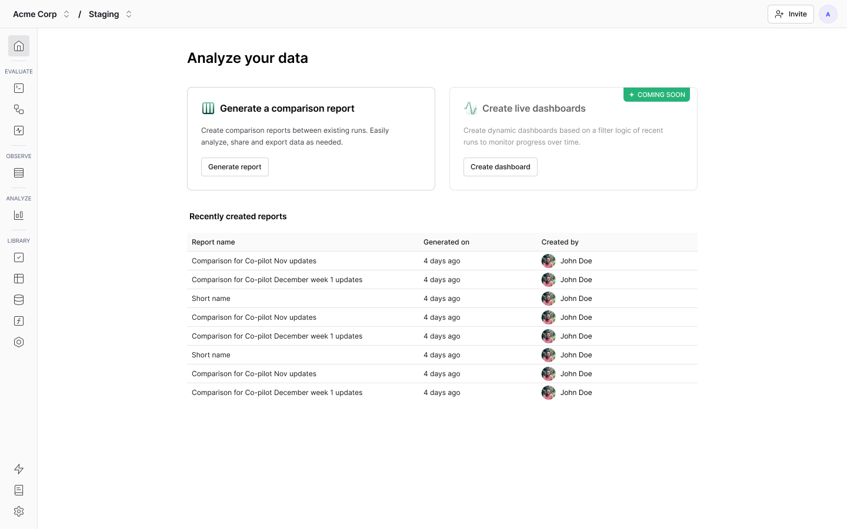The image size is (847, 529).
Task: Click the Generate report button
Action: (235, 167)
